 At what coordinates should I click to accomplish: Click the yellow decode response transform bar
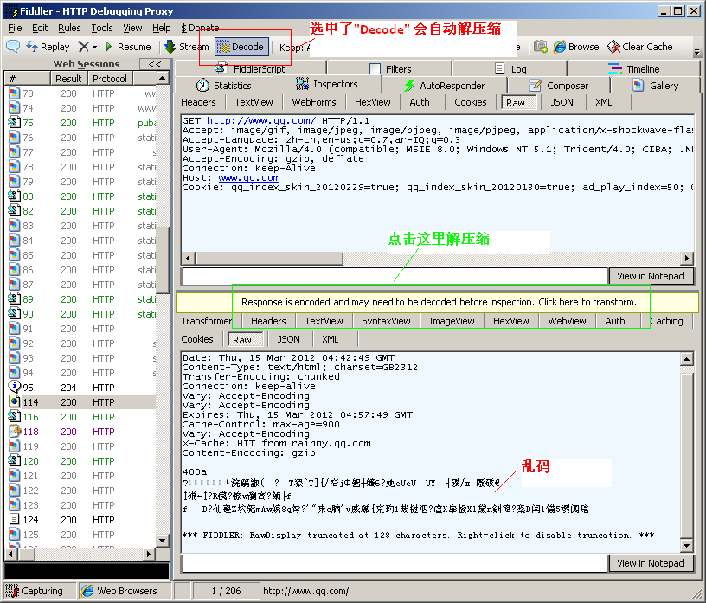point(439,302)
